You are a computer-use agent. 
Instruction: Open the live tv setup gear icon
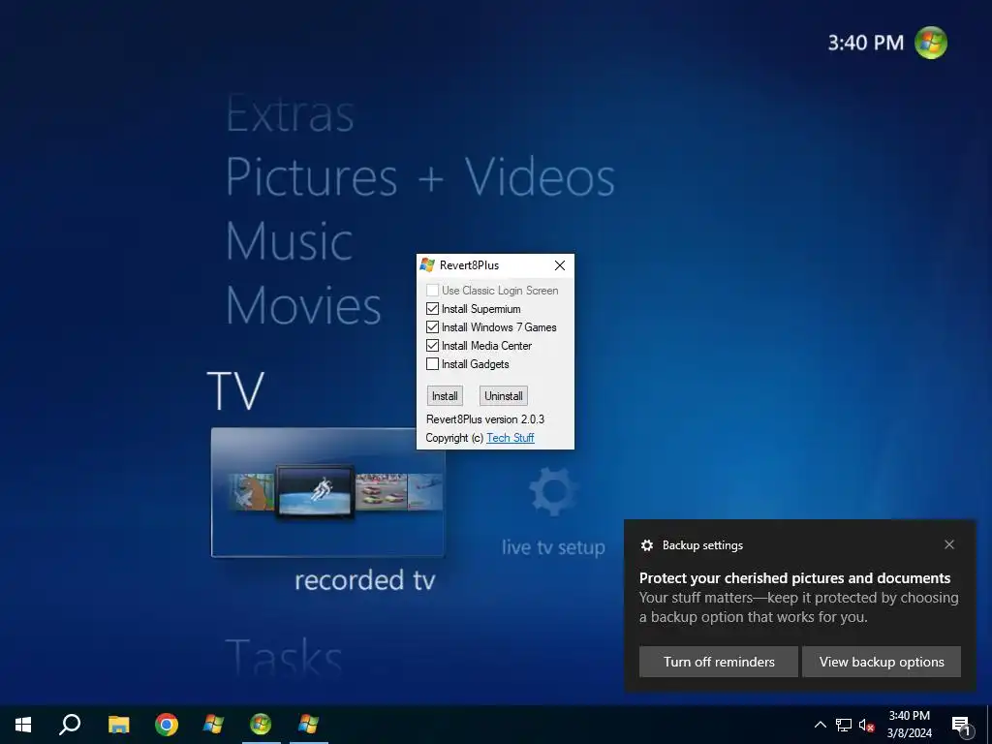(553, 491)
